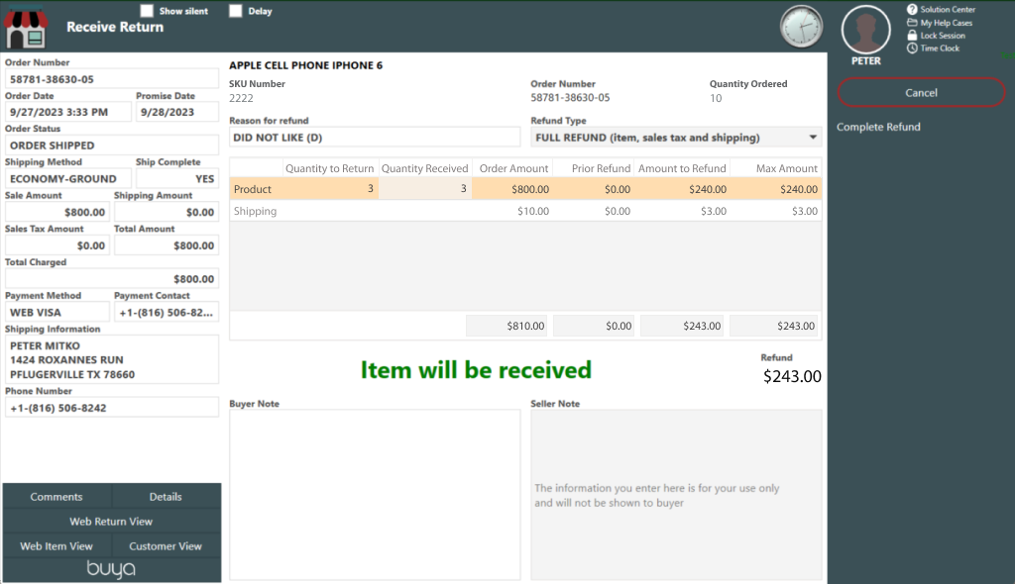Click the store home icon
The height and width of the screenshot is (584, 1015).
coord(26,27)
